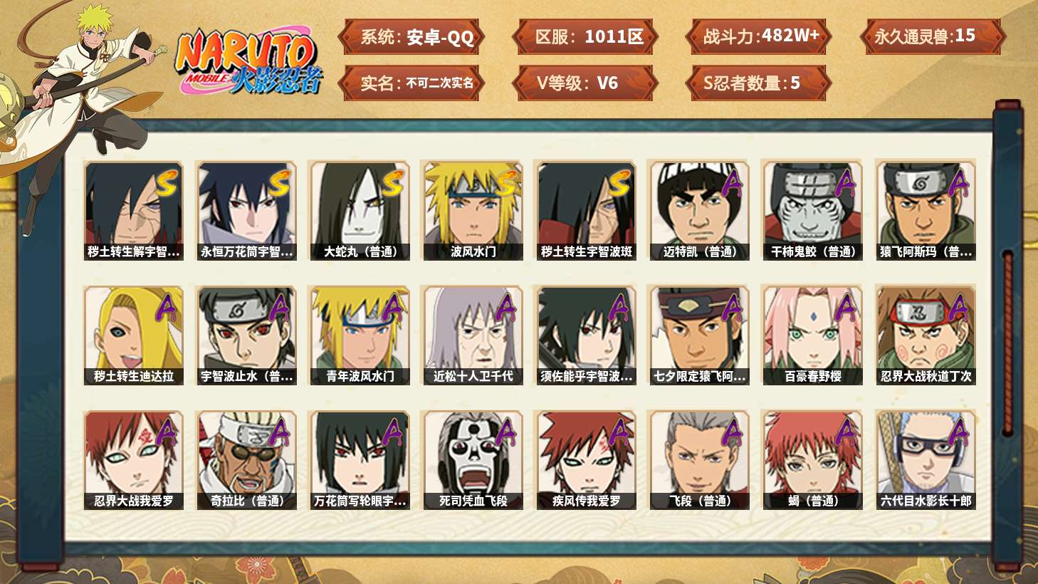Open the 近松十人卫千代 portrait
Screen dimensions: 1038x584
click(x=473, y=335)
